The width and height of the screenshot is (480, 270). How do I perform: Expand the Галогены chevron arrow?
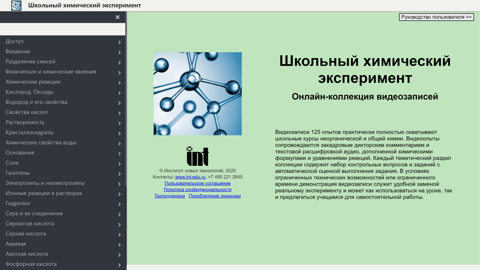(x=119, y=174)
